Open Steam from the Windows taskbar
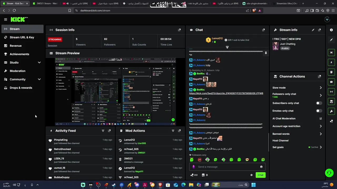Screen dimensions: 337x189 [114, 185]
